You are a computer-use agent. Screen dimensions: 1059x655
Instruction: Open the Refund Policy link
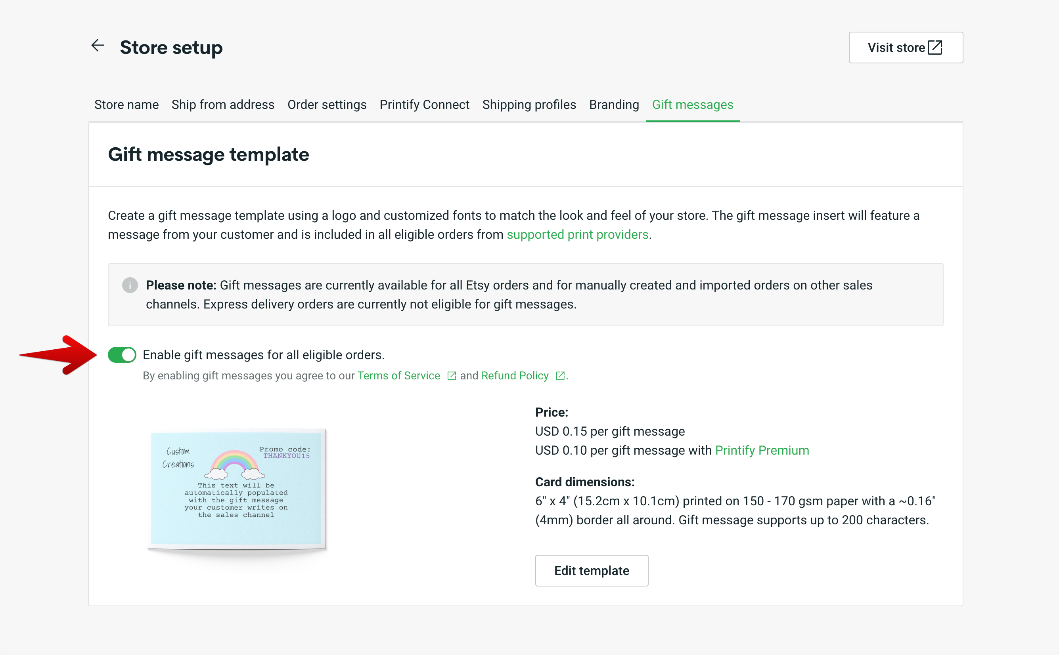point(515,375)
